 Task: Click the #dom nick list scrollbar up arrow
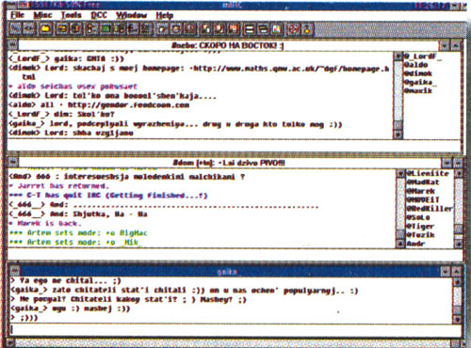pos(459,173)
